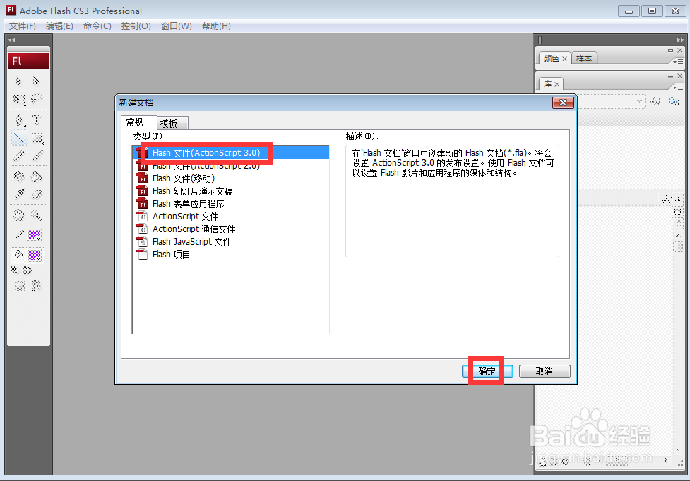
Task: Select the Paint Bucket tool
Action: [x=37, y=176]
